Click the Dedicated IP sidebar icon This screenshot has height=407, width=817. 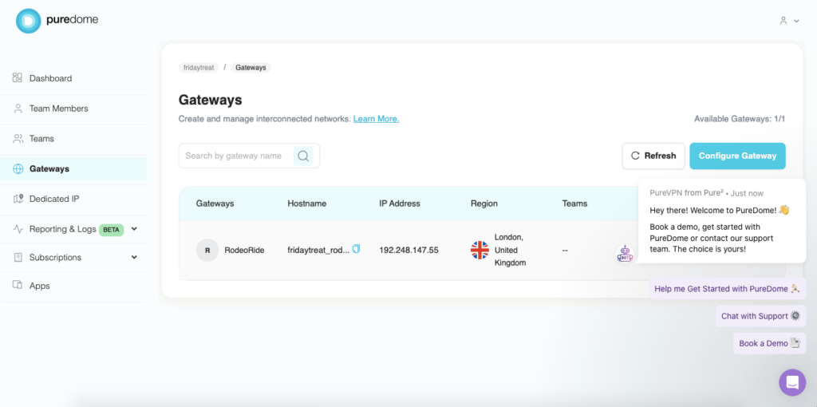18,199
